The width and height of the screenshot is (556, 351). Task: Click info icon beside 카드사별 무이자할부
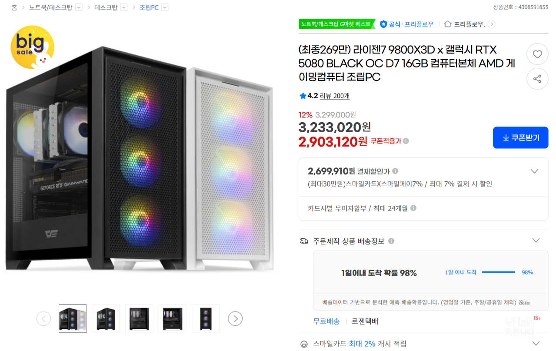pos(413,208)
